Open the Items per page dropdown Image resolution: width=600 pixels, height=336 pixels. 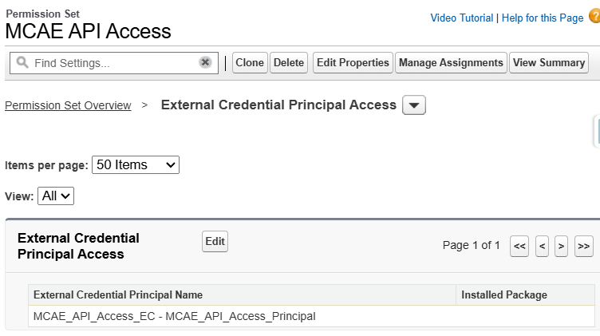[x=136, y=164]
